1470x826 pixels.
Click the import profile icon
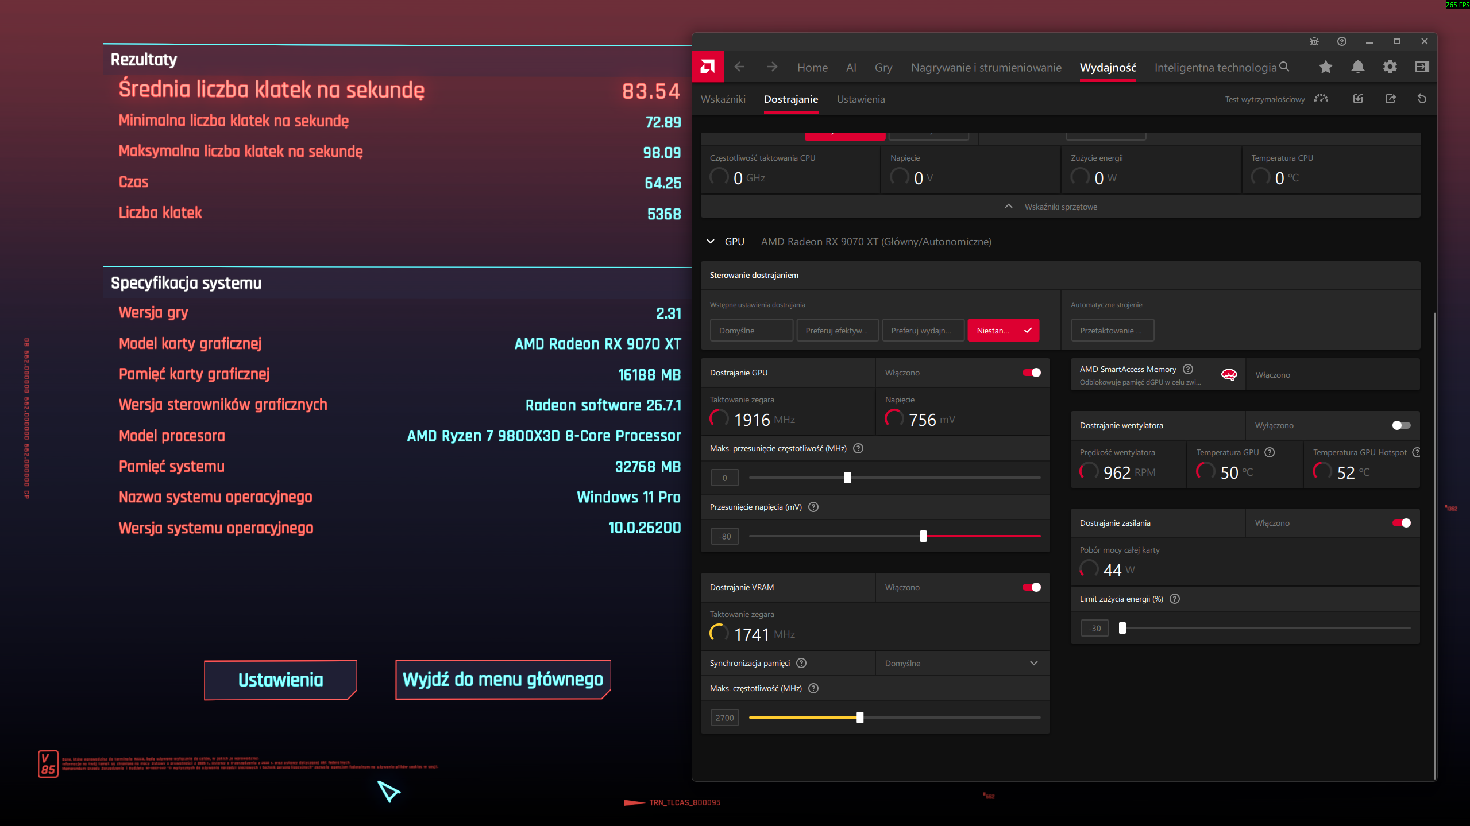pos(1358,99)
